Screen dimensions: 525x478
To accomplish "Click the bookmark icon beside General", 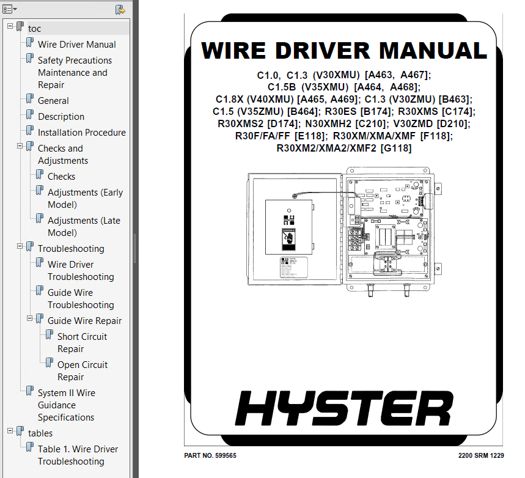I will click(30, 99).
